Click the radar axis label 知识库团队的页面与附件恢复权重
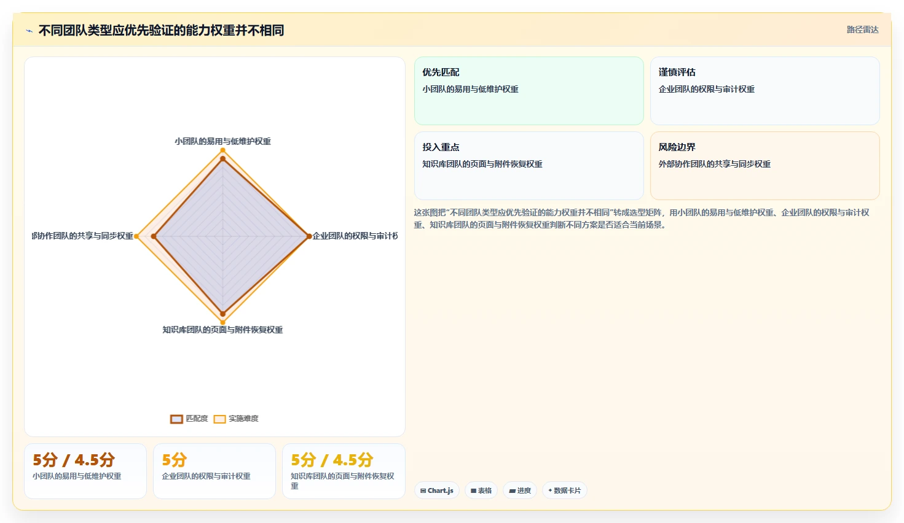The image size is (904, 523). tap(222, 330)
